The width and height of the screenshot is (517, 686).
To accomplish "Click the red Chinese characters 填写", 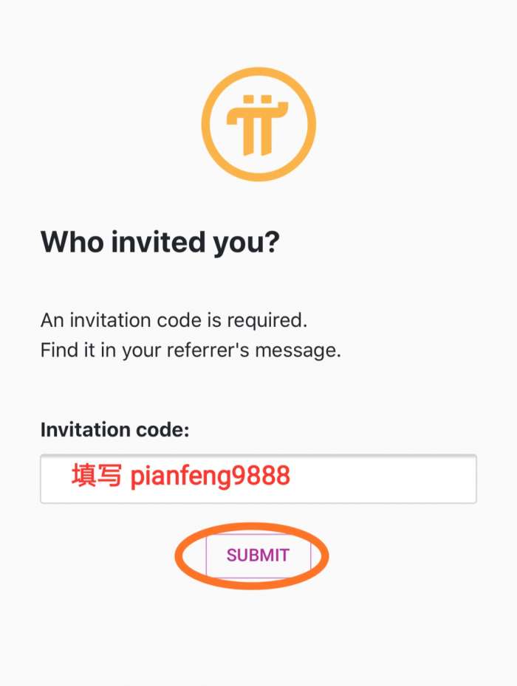I will coord(96,477).
